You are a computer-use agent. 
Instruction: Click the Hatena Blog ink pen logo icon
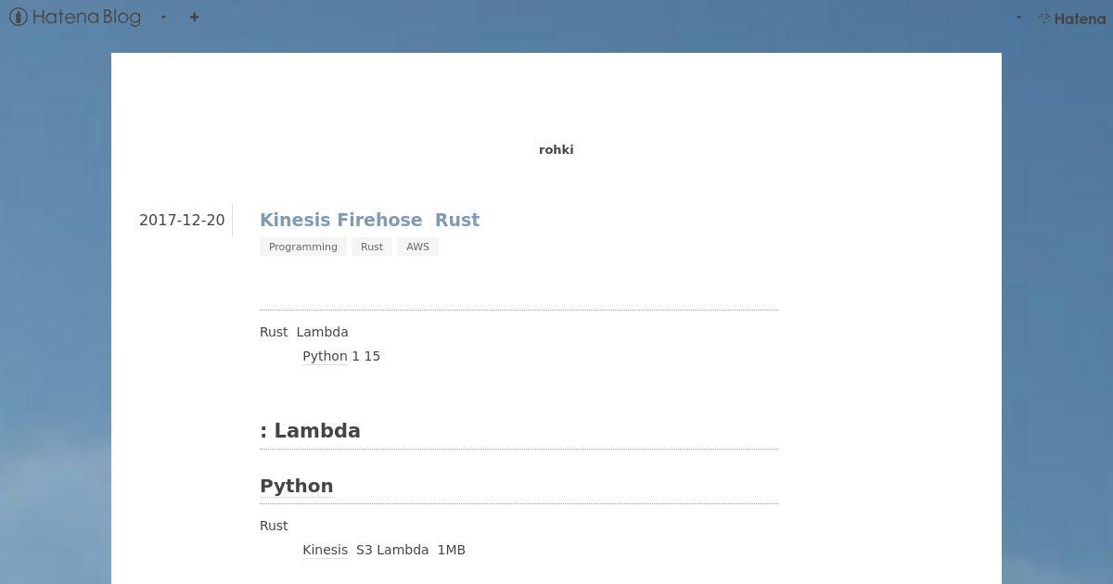(x=18, y=17)
